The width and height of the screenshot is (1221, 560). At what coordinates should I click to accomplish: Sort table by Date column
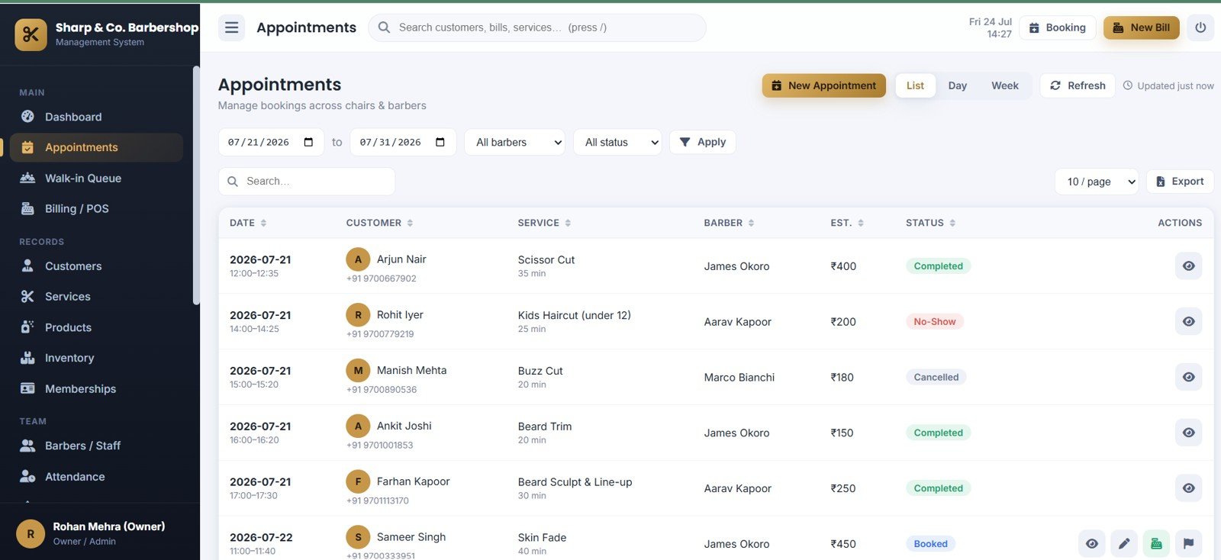tap(248, 223)
